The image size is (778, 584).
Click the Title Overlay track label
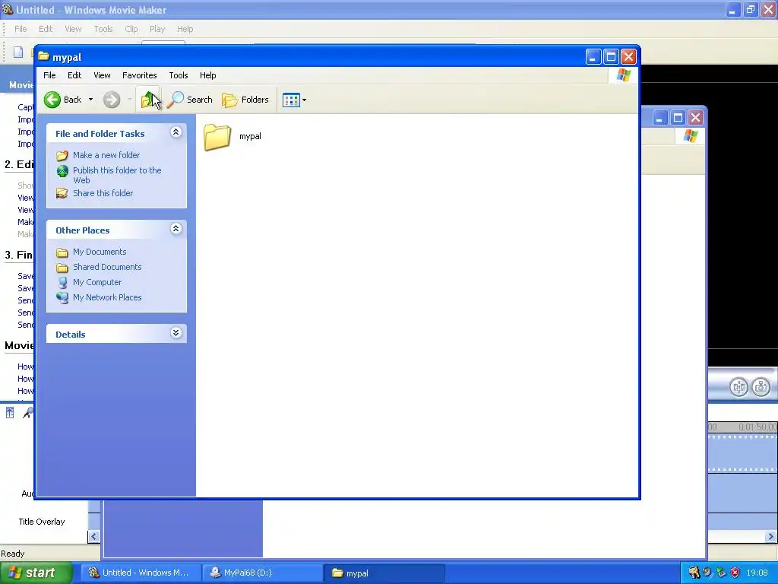(x=42, y=522)
